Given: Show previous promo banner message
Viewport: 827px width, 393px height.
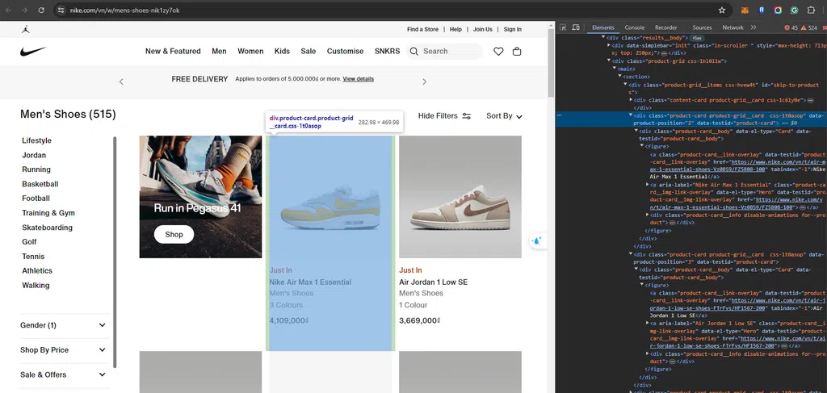Looking at the screenshot, I should click(121, 82).
